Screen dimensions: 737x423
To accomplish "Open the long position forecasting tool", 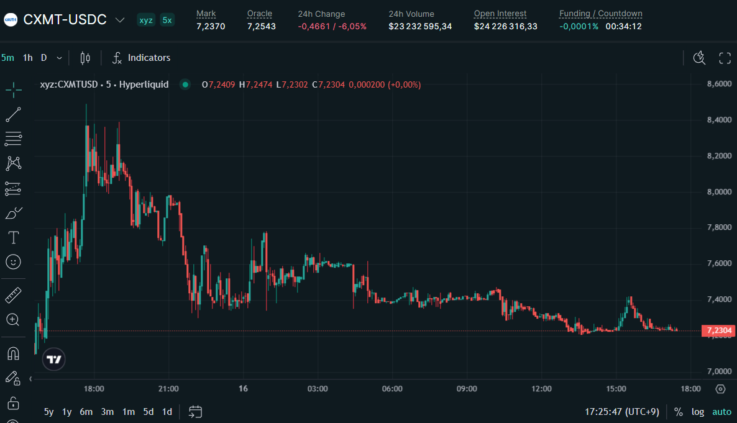I will 14,188.
